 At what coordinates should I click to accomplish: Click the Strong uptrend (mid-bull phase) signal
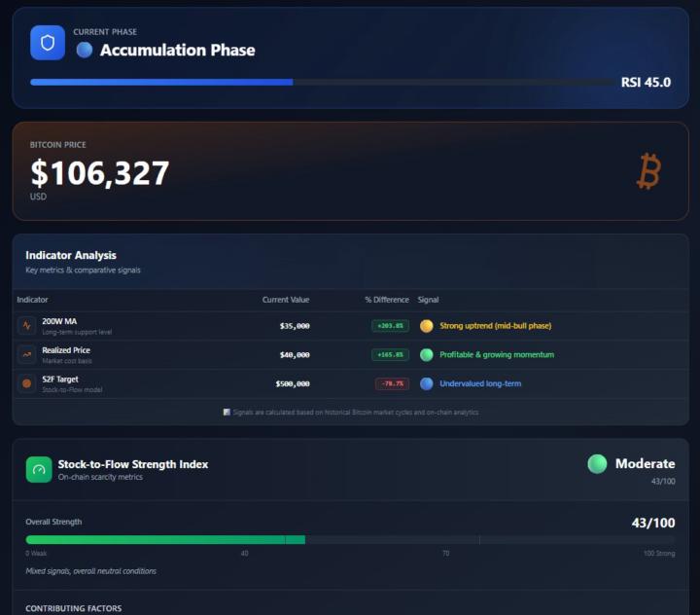[496, 326]
